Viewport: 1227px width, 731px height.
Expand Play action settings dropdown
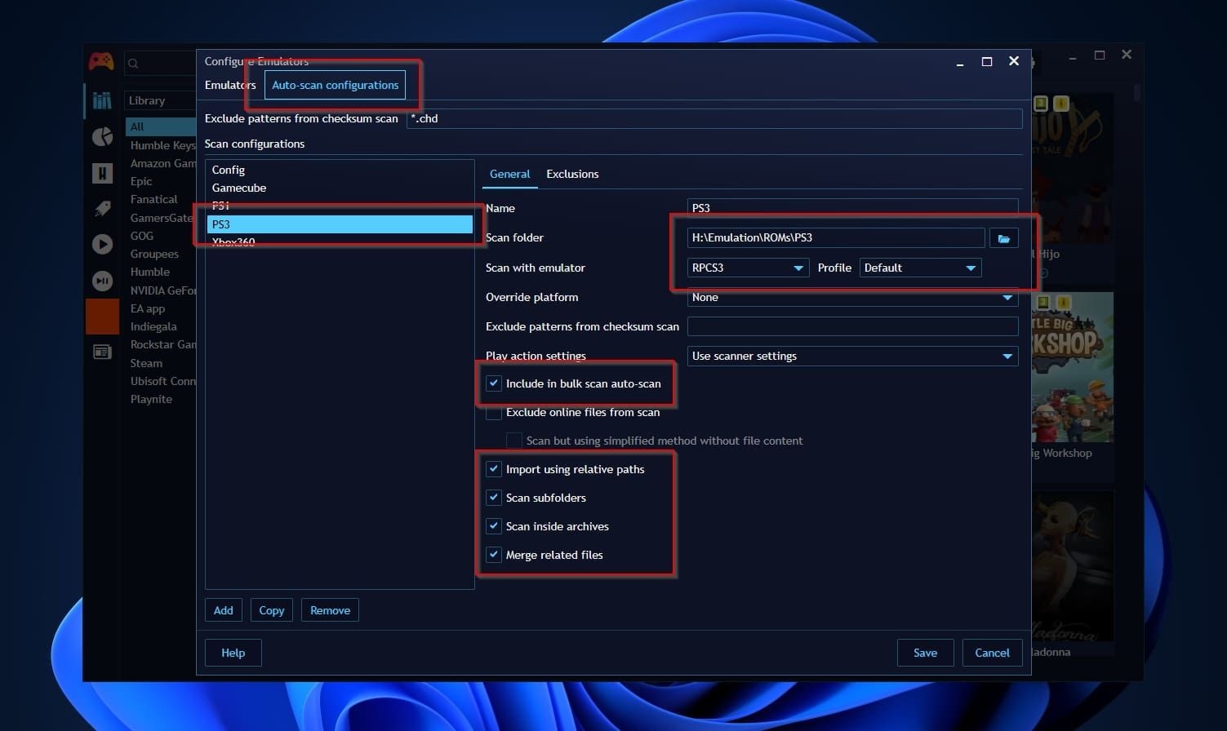coord(852,356)
